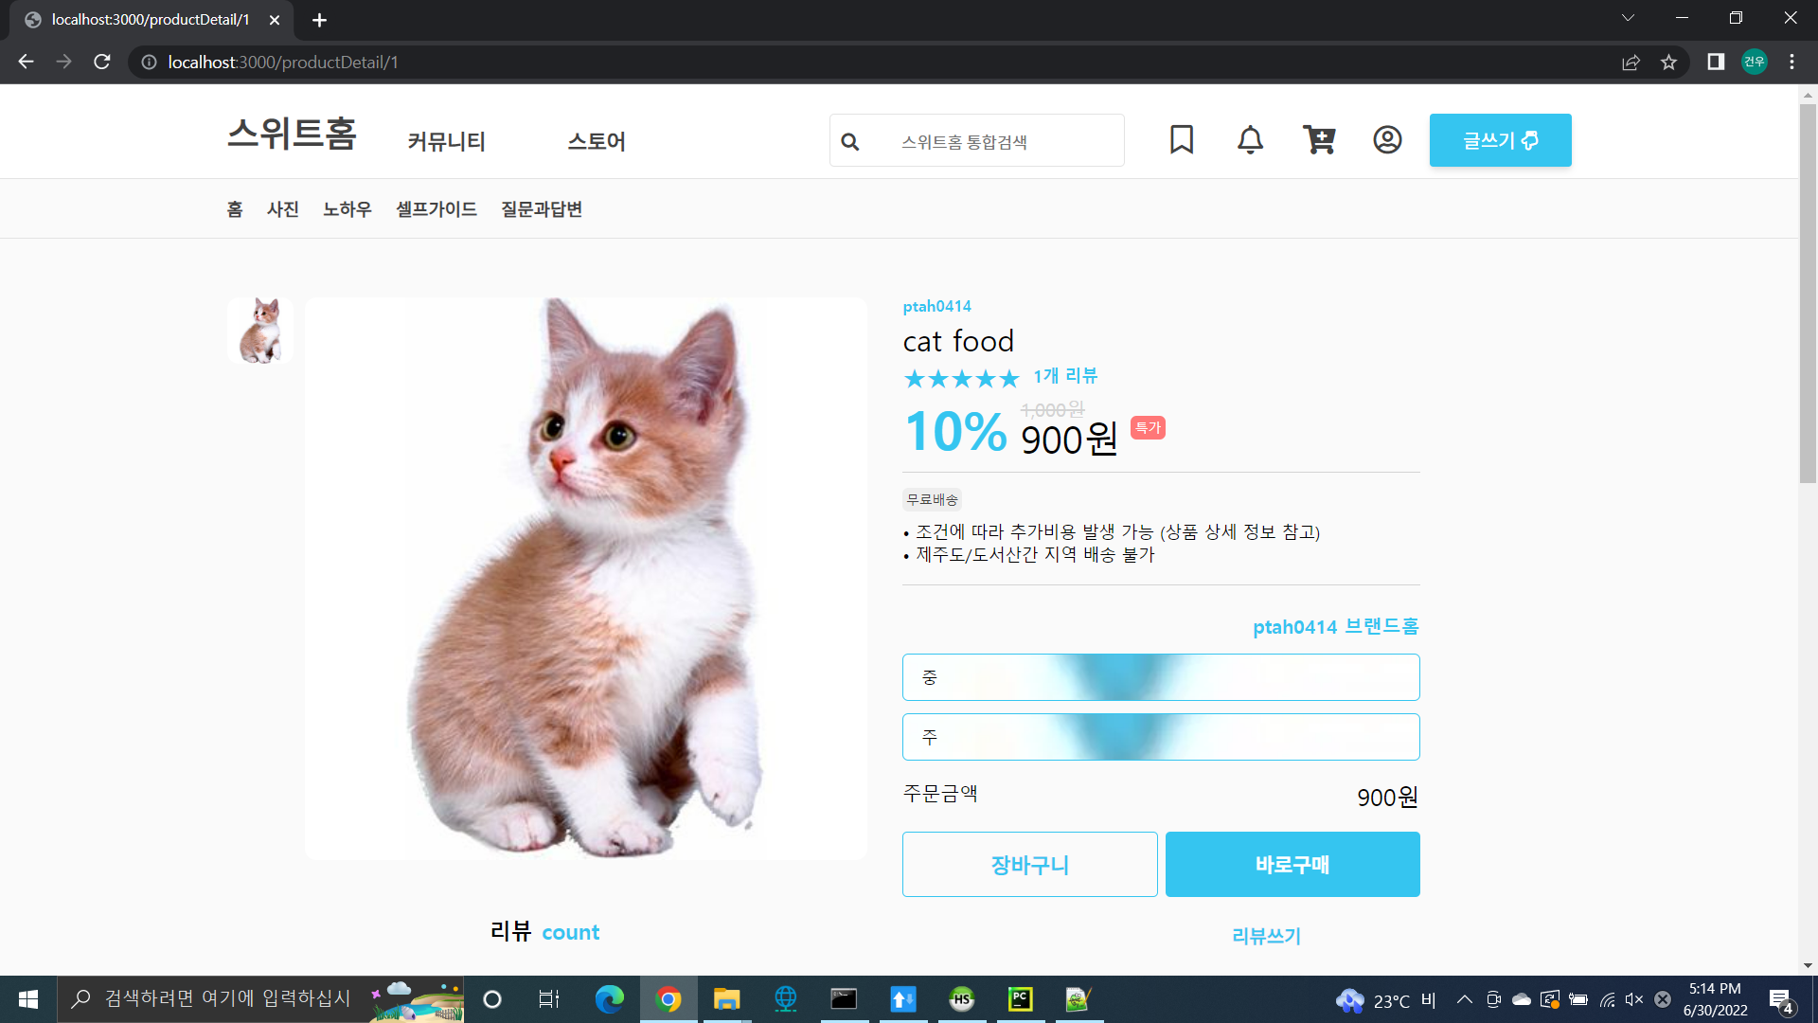Open the tab search chevron
This screenshot has height=1023, width=1818.
pyautogui.click(x=1628, y=17)
